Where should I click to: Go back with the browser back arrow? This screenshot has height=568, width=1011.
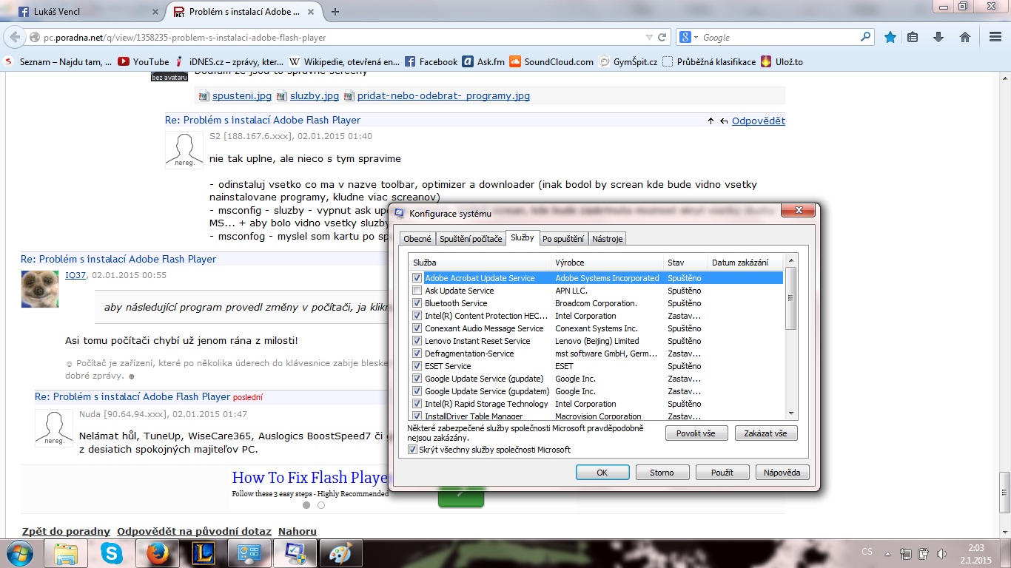click(15, 37)
